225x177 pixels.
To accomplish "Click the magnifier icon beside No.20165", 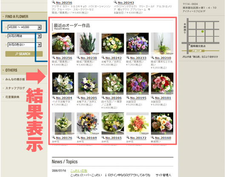I will 103,138.
